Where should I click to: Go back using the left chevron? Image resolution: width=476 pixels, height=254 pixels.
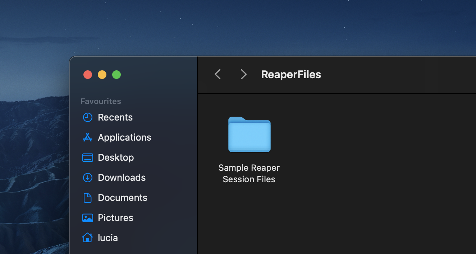(x=218, y=74)
